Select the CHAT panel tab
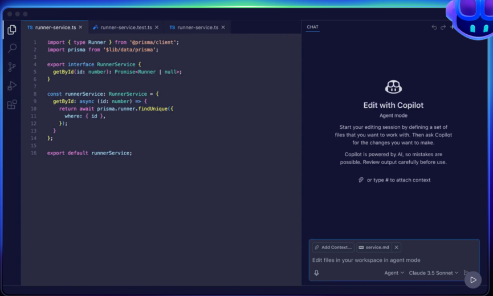This screenshot has width=493, height=296. [312, 27]
